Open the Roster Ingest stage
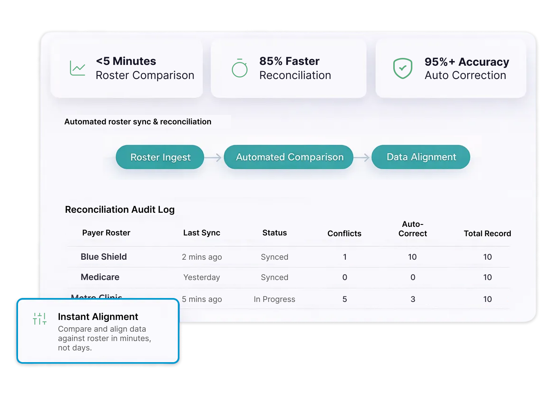553x395 pixels. (x=159, y=157)
